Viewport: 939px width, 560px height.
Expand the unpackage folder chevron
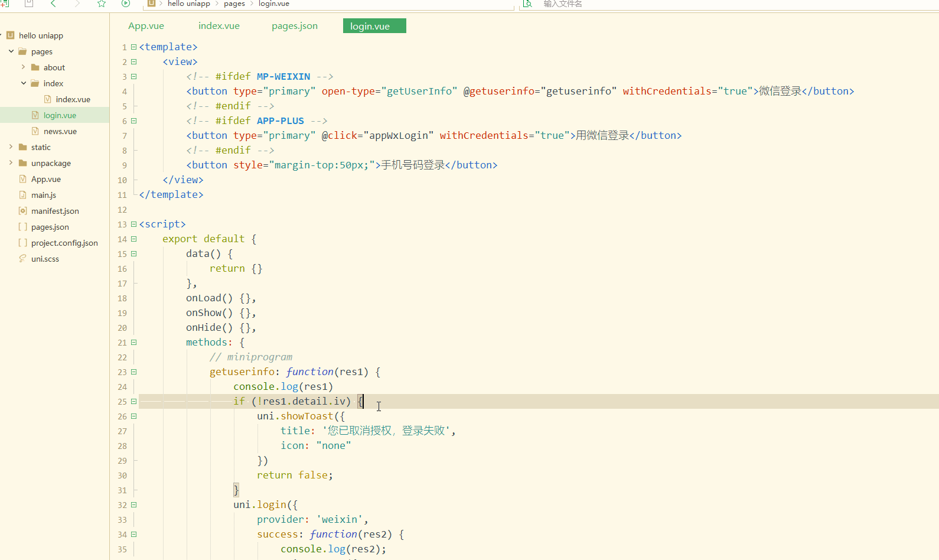coord(11,163)
